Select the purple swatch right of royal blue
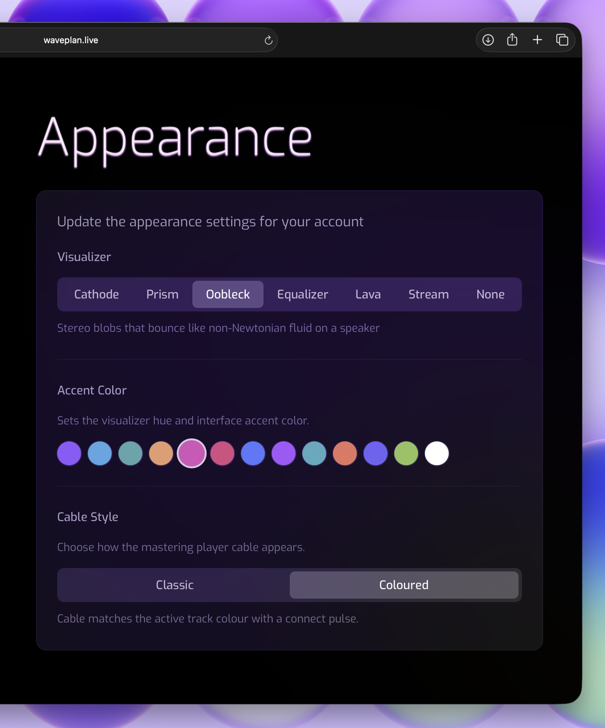605x728 pixels. click(284, 453)
